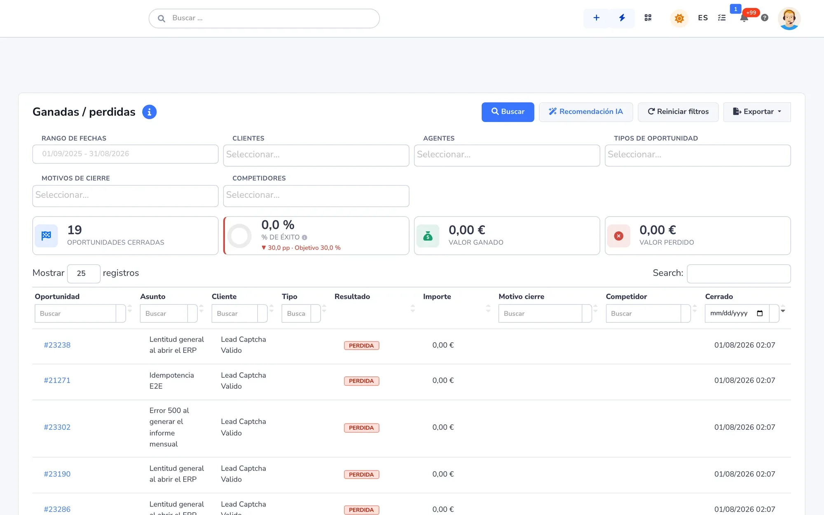Toggle the sun theme icon
Viewport: 824px width, 515px height.
(679, 18)
